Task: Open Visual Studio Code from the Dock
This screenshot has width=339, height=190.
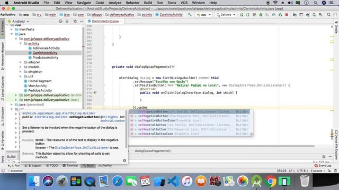Action: [173, 181]
